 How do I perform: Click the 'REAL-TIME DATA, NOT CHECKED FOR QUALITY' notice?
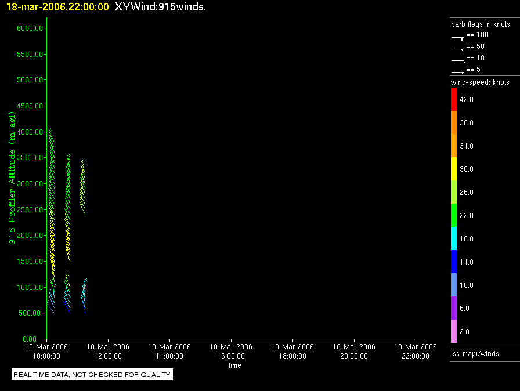tap(92, 374)
